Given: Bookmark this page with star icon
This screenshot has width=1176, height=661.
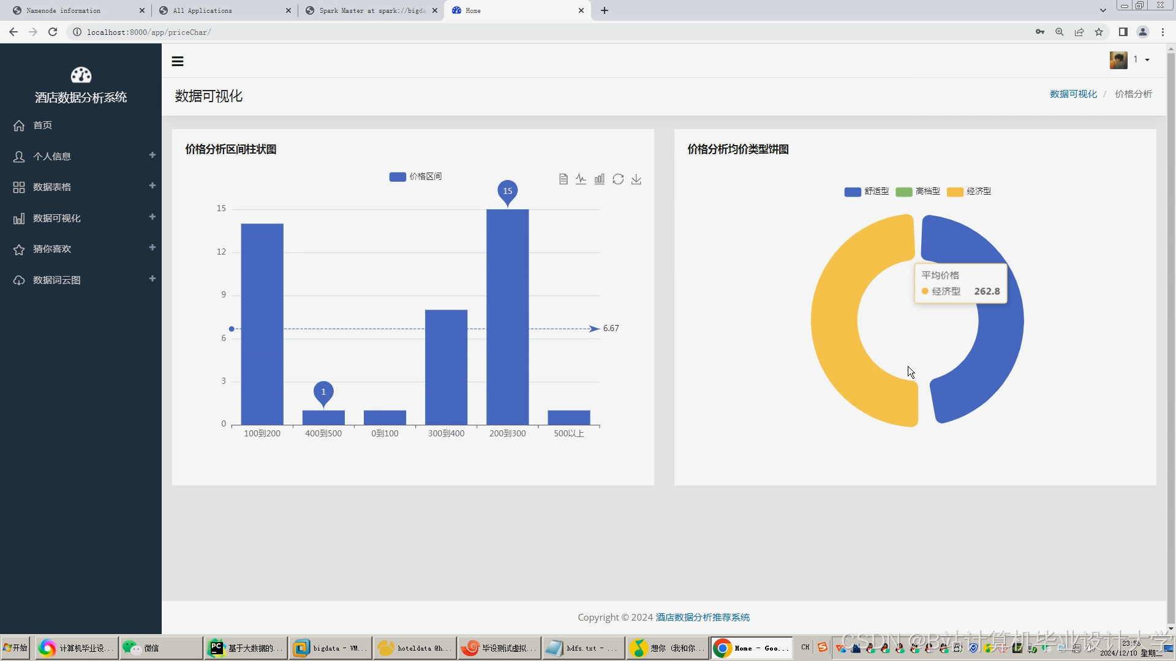Looking at the screenshot, I should (x=1099, y=32).
